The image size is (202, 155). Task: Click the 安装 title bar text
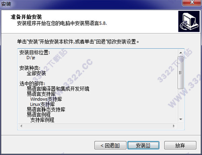tap(6, 4)
